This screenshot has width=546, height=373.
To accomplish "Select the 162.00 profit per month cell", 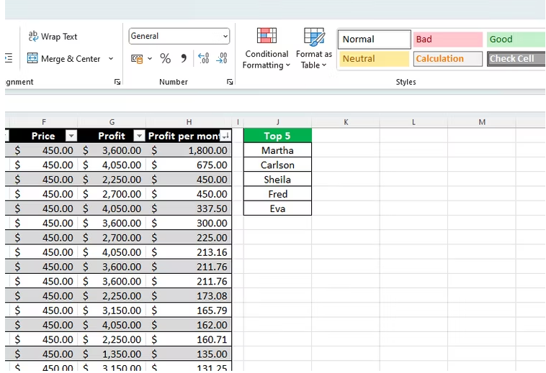I will 189,325.
